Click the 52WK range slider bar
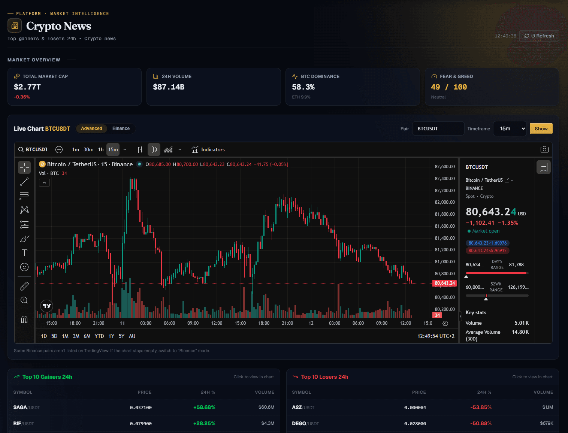Image resolution: width=568 pixels, height=433 pixels. [497, 296]
